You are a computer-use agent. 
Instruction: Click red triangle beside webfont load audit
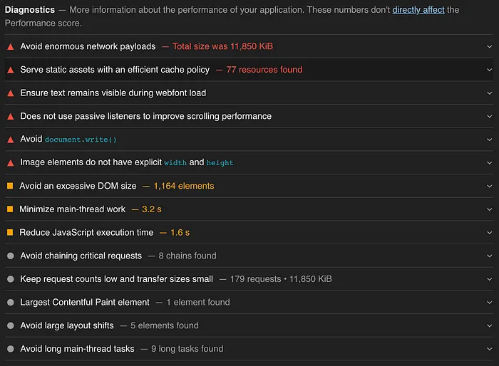click(x=10, y=93)
